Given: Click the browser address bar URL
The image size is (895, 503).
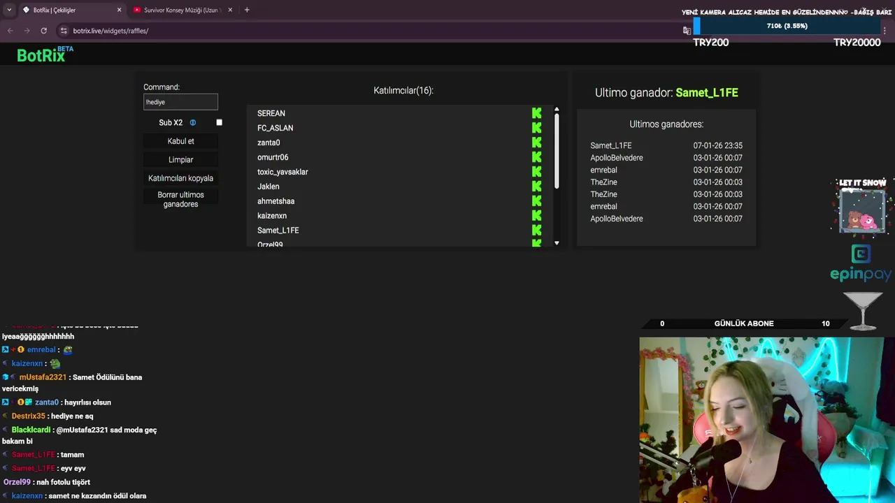Looking at the screenshot, I should [x=110, y=31].
